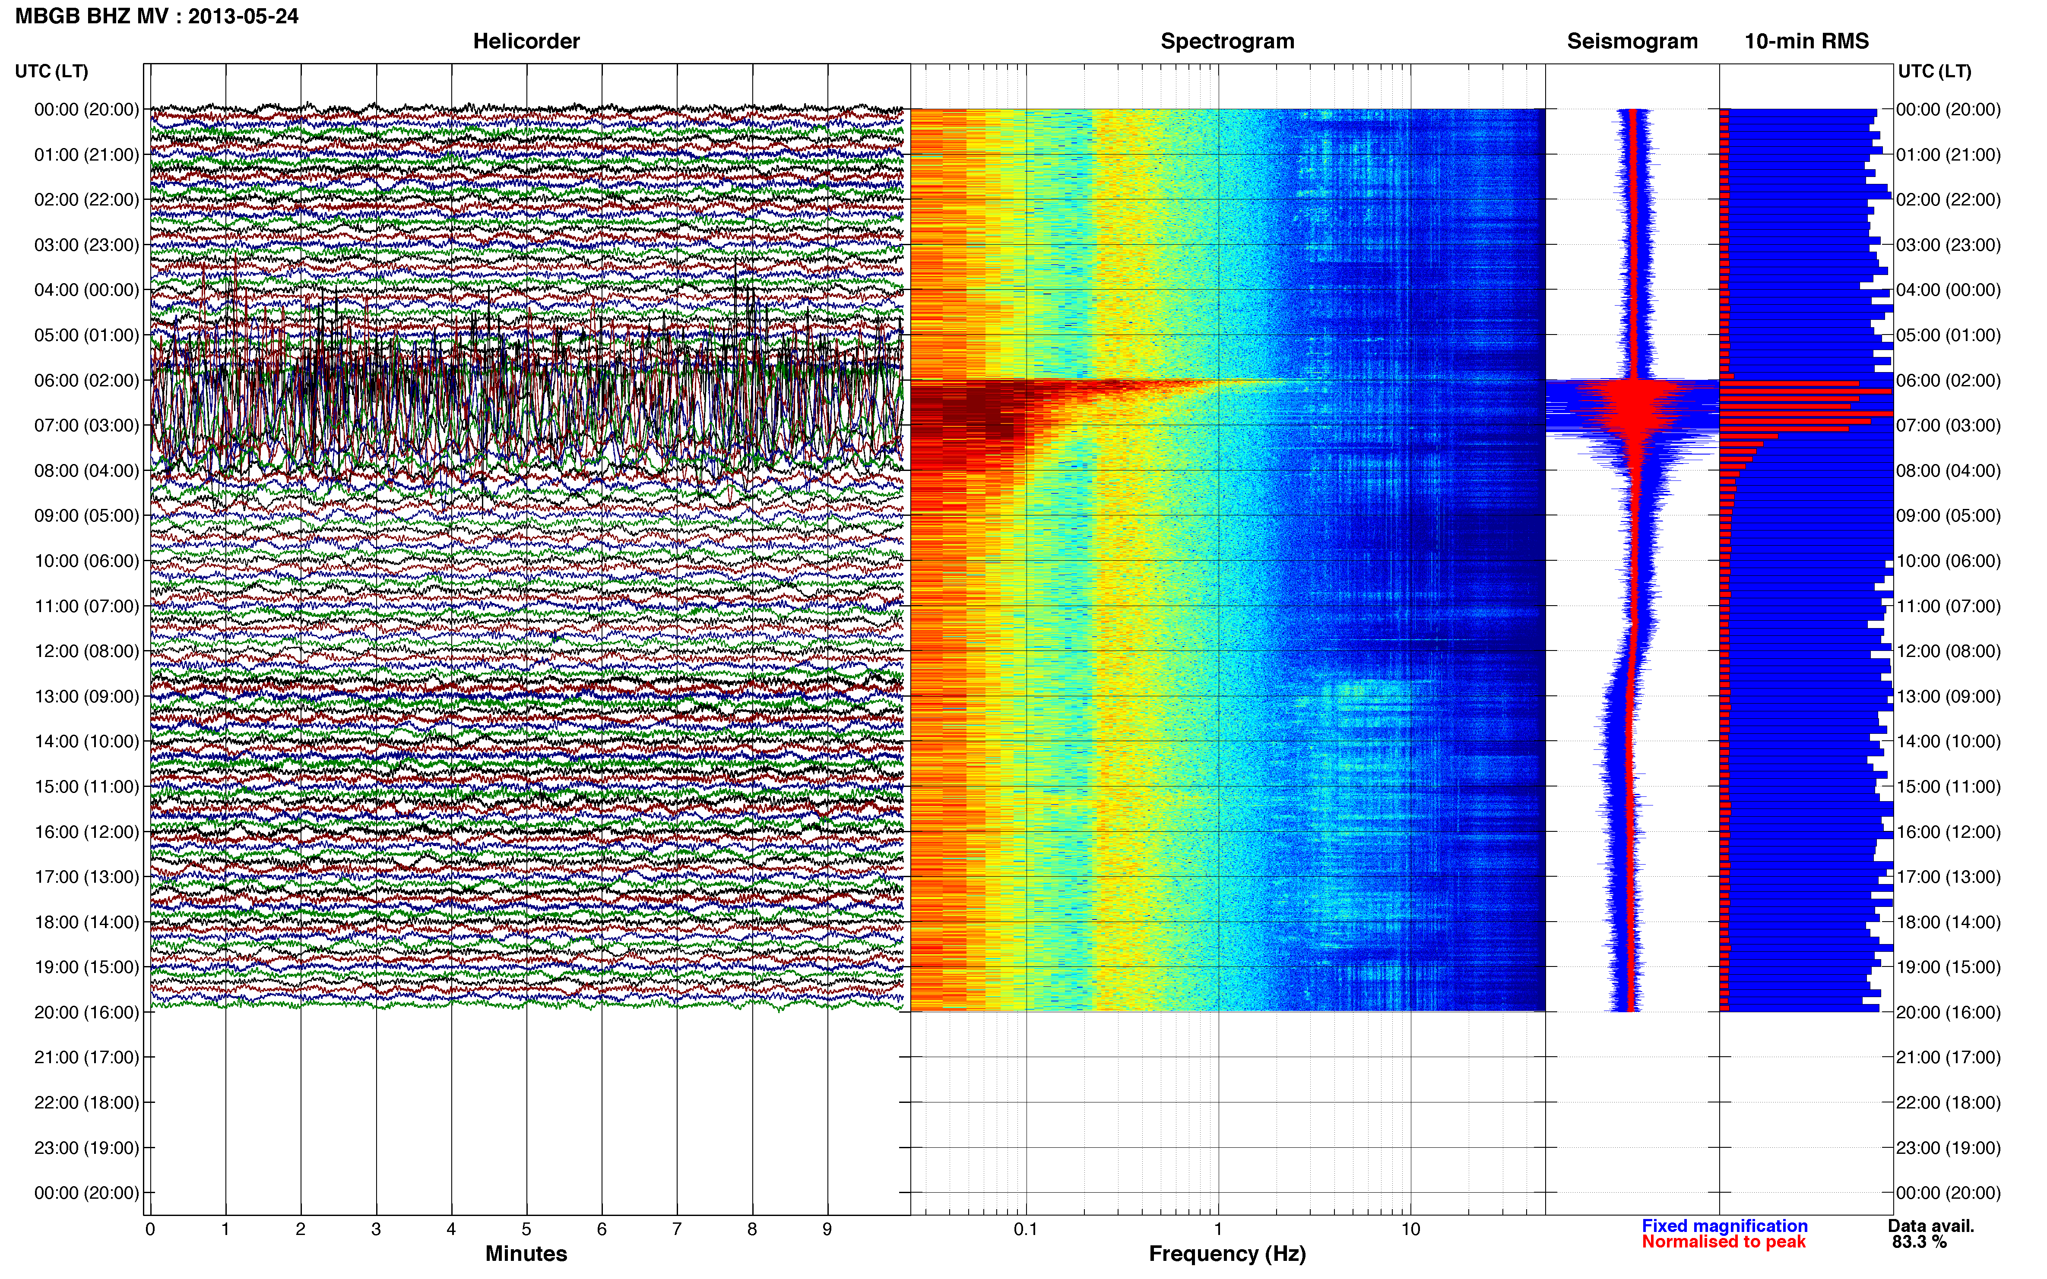The width and height of the screenshot is (2047, 1279).
Task: Select the "Helicorder" panel heading
Action: pos(526,41)
